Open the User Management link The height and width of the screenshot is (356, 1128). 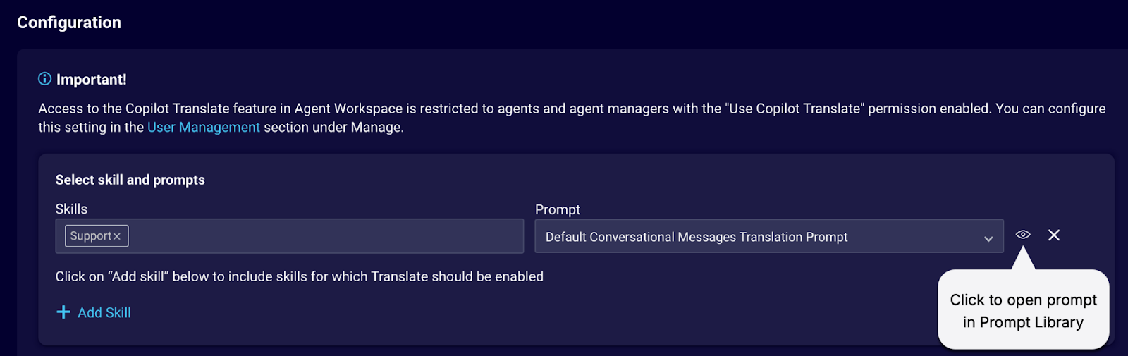(203, 128)
